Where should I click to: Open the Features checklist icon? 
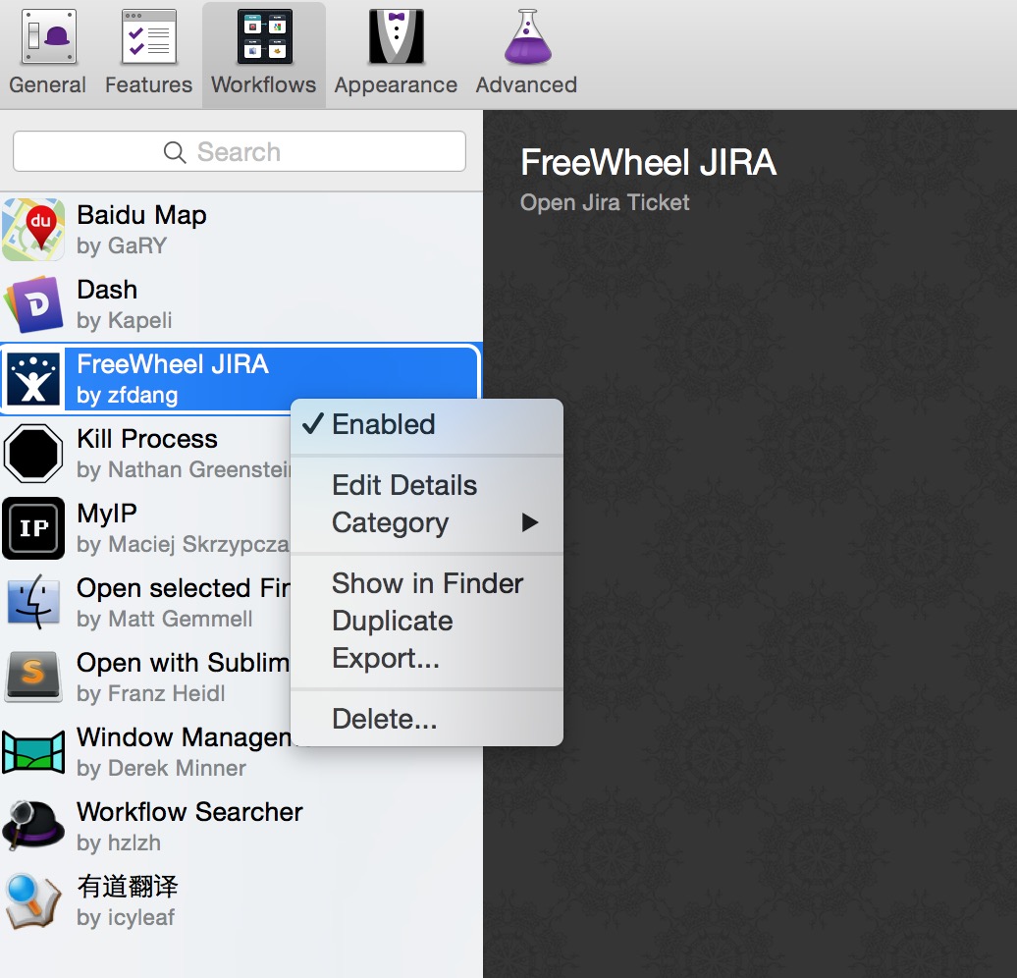pos(149,37)
